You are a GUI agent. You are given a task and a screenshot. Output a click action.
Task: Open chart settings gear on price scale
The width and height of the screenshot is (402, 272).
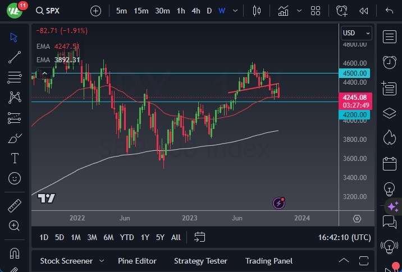357,219
